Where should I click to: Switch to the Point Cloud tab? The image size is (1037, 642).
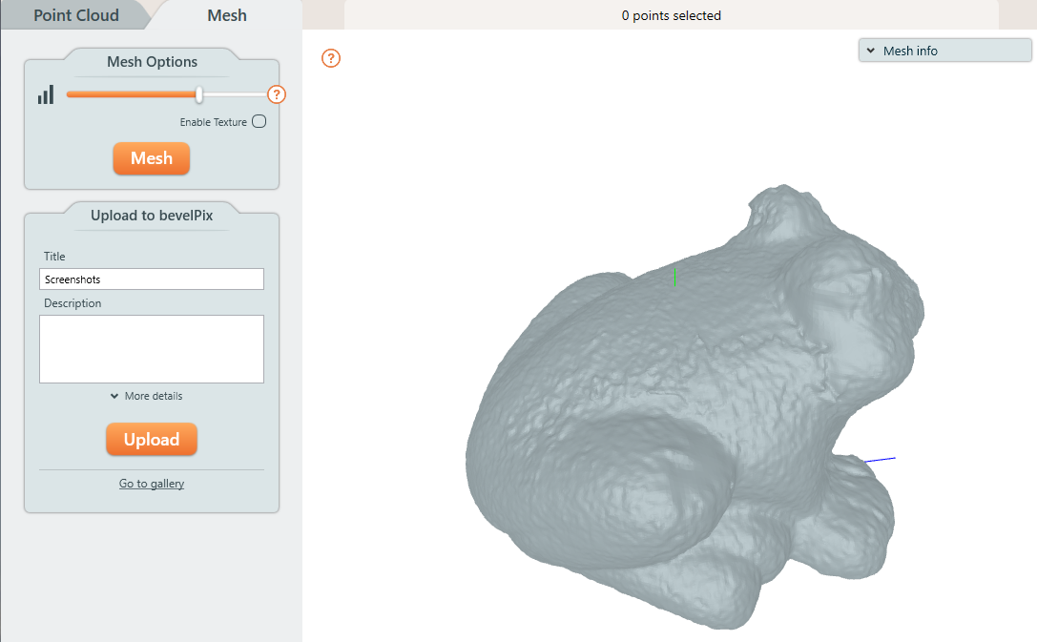(x=76, y=15)
